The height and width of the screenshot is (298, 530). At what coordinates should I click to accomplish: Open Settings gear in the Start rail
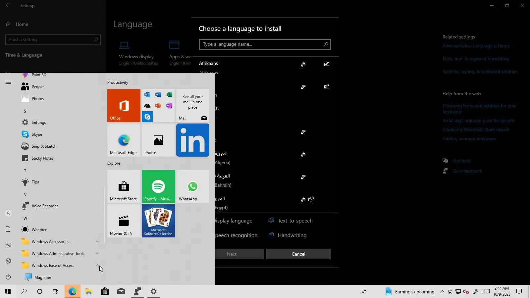tap(8, 261)
